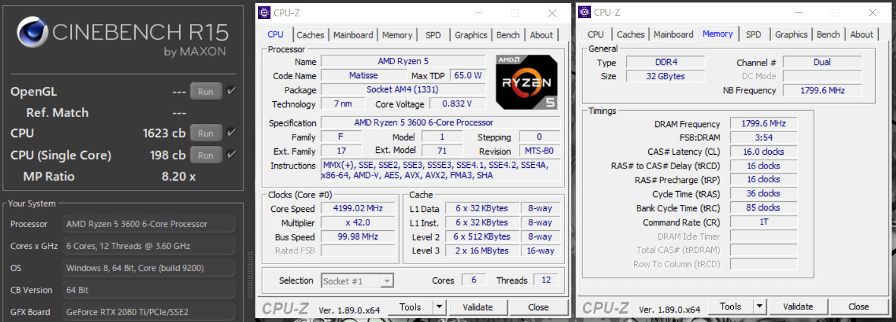
Task: Click the Max TDP 65.0 W value
Action: pyautogui.click(x=468, y=75)
